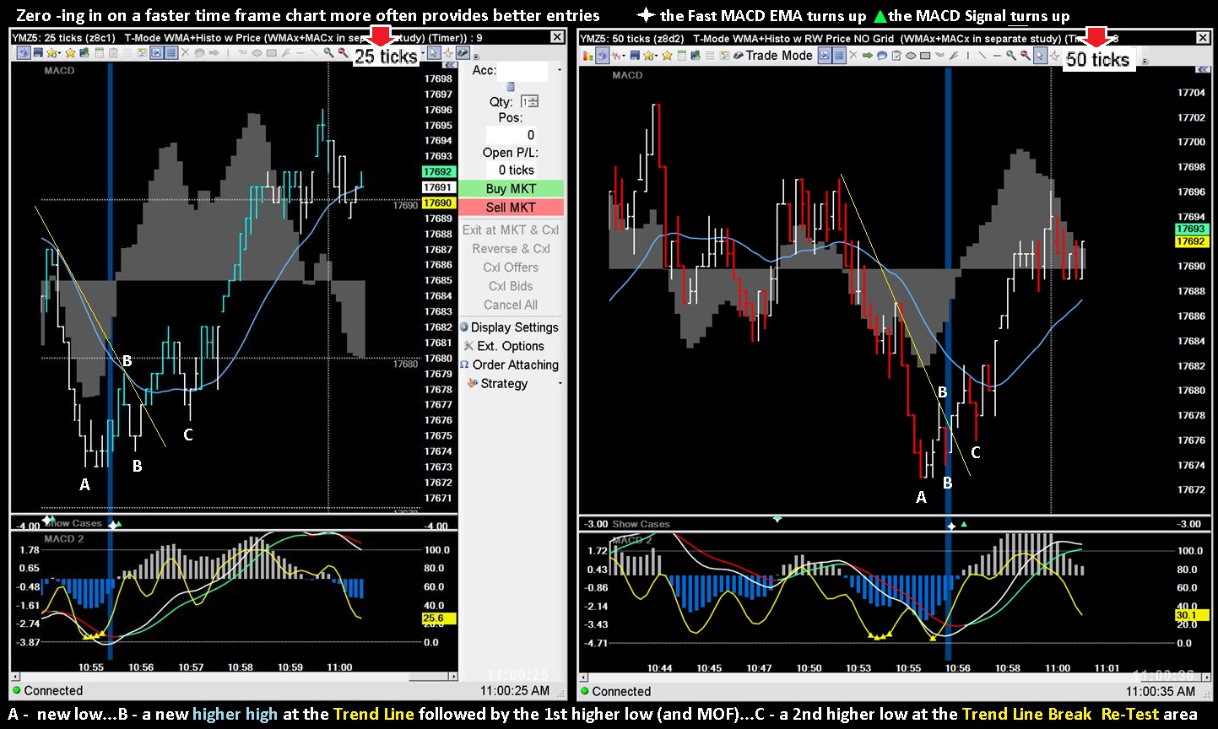Open Ext. Options
1218x729 pixels.
tap(504, 346)
